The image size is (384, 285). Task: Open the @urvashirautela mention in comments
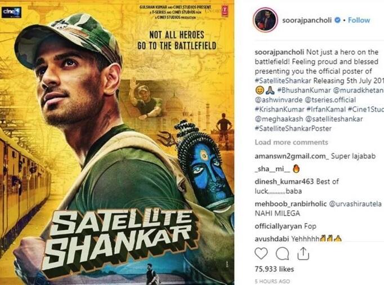point(355,204)
